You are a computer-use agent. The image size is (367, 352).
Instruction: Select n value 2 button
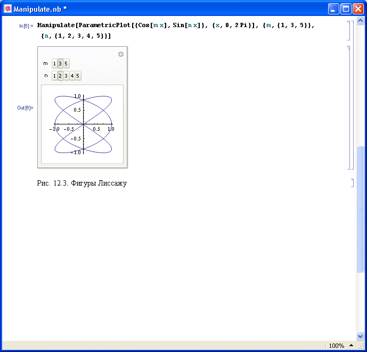(60, 76)
